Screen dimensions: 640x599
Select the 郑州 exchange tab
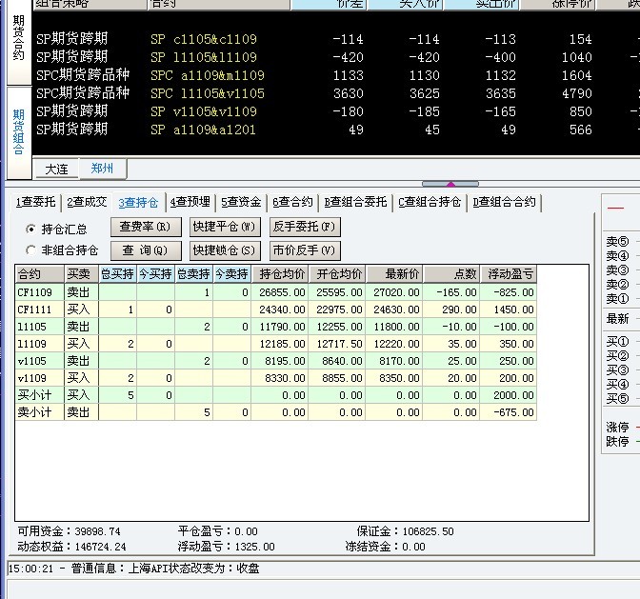[102, 169]
